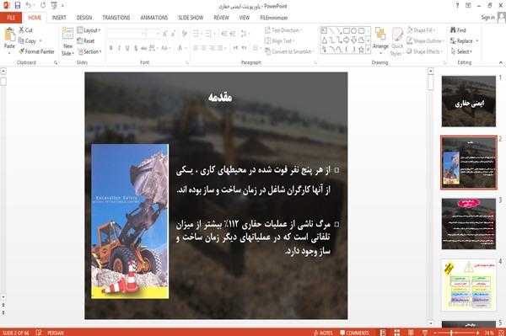Click the NOTES button in status bar
The height and width of the screenshot is (336, 506).
pyautogui.click(x=323, y=333)
